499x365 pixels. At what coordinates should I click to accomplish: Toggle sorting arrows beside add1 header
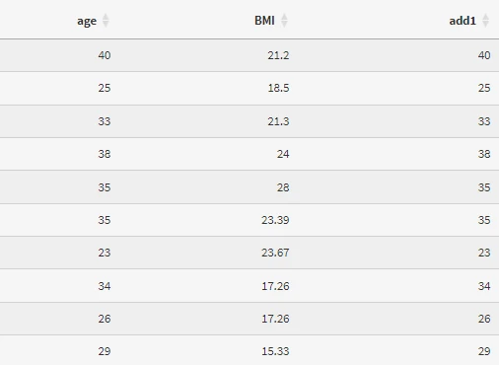[x=485, y=21]
